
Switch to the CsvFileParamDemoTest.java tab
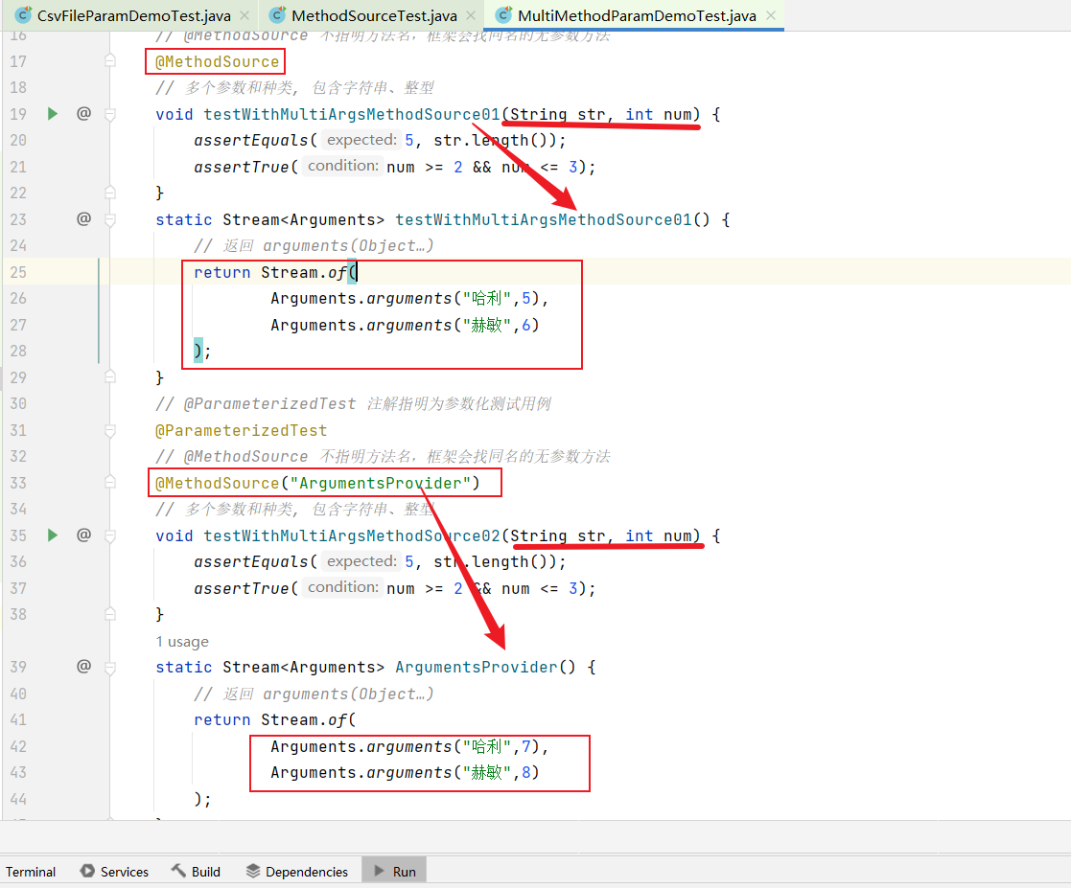119,15
